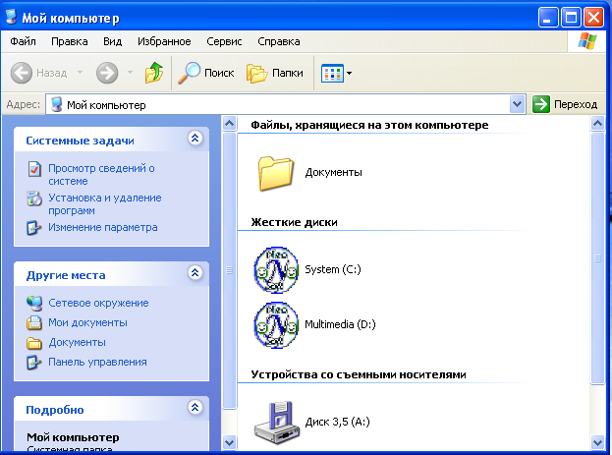Select the System (C:) label text
The height and width of the screenshot is (455, 612).
(x=333, y=269)
